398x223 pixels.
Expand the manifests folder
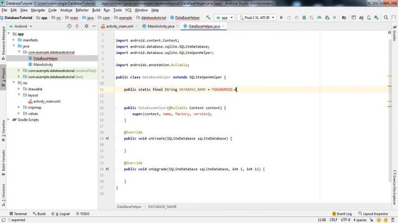coord(14,40)
